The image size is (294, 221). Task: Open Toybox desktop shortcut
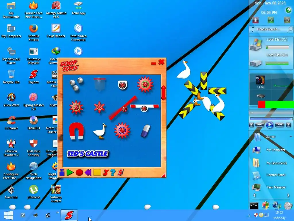pyautogui.click(x=34, y=76)
